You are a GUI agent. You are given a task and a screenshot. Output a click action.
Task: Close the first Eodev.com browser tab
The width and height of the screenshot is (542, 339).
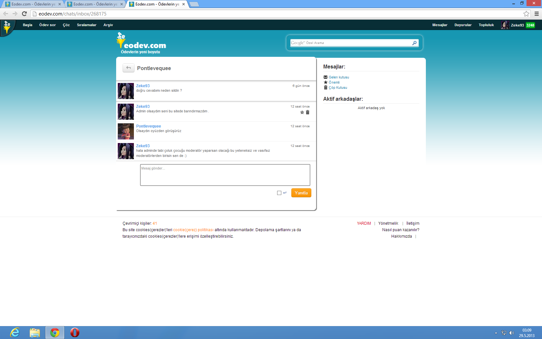[x=60, y=4]
